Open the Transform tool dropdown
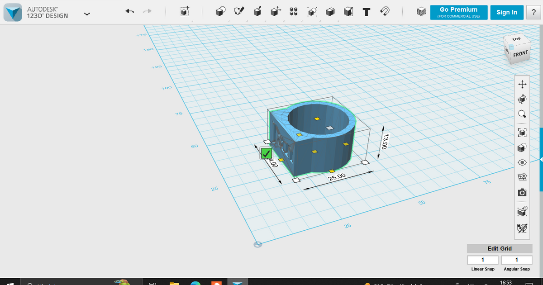The image size is (543, 285). tap(184, 12)
